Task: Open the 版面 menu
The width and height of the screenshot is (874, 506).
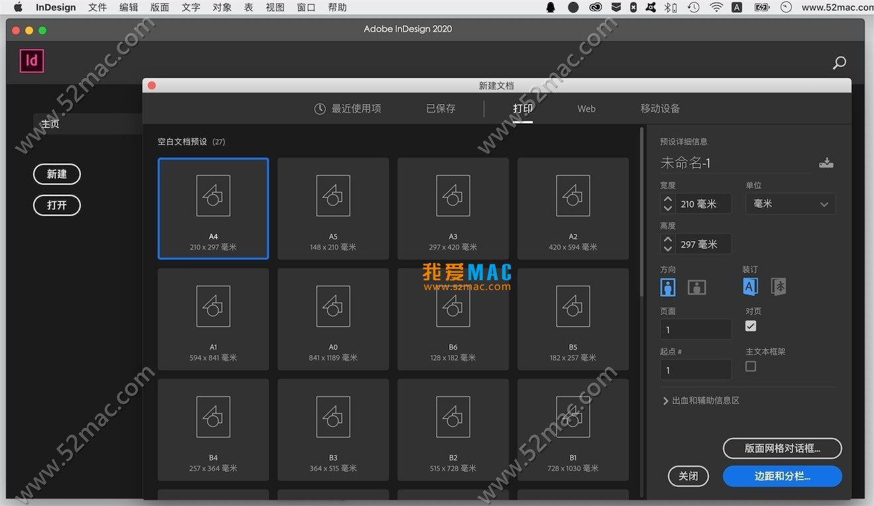Action: tap(160, 7)
